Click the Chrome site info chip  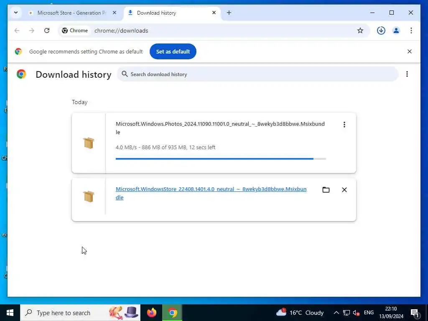pos(75,31)
